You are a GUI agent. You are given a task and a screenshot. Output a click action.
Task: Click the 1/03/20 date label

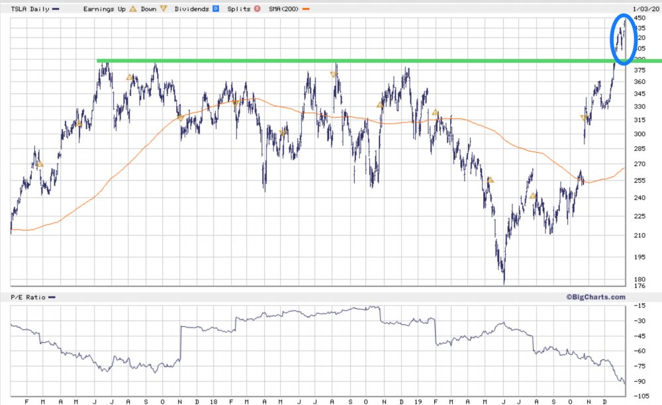pos(645,9)
